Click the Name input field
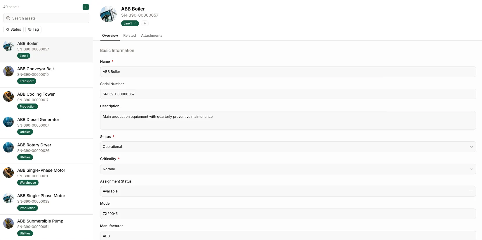 288,72
